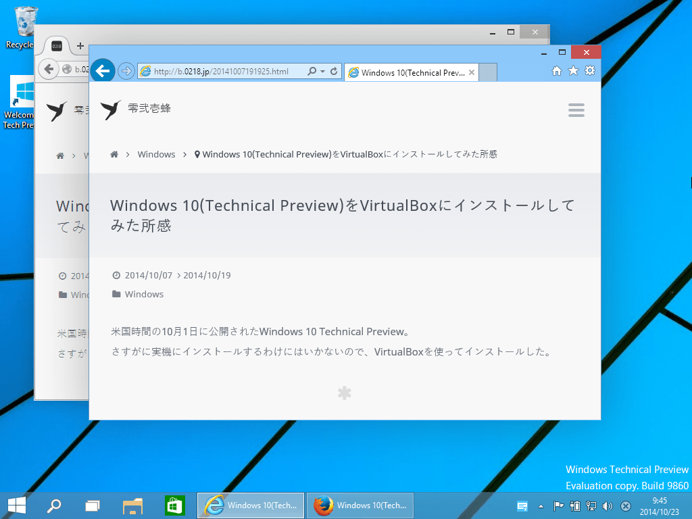Screen dimensions: 692x519
Task: Open a new tab in Internet Explorer
Action: (x=488, y=73)
